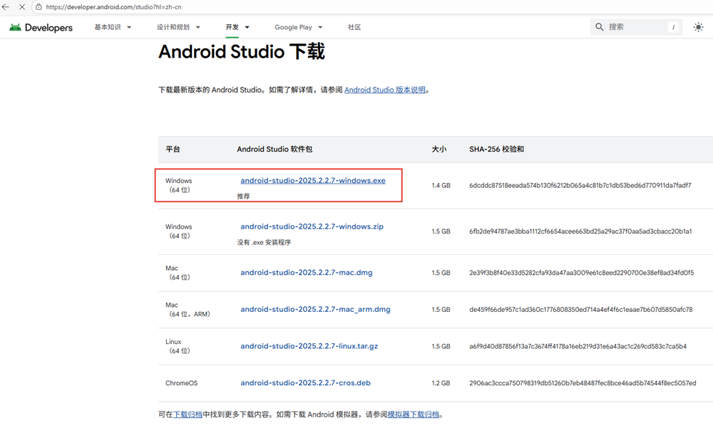Viewport: 713px width, 435px height.
Task: Toggle the light/dark theme icon
Action: [698, 27]
